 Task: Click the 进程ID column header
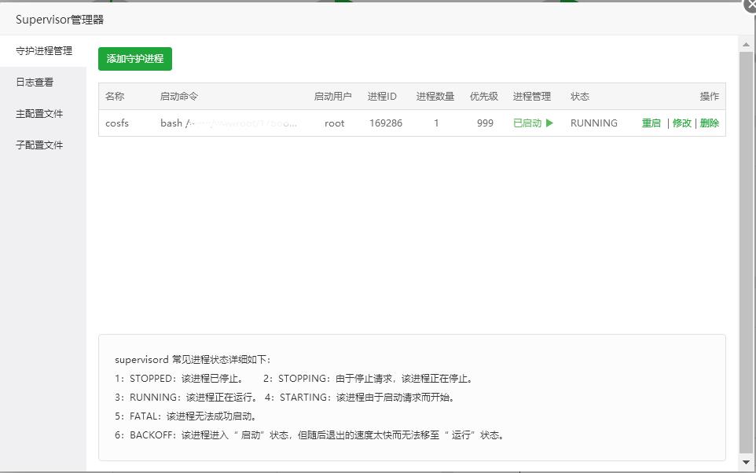tap(382, 97)
